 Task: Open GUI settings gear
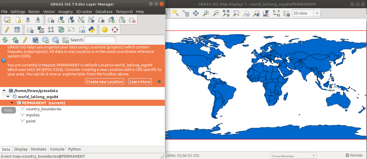pyautogui.click(x=105, y=30)
